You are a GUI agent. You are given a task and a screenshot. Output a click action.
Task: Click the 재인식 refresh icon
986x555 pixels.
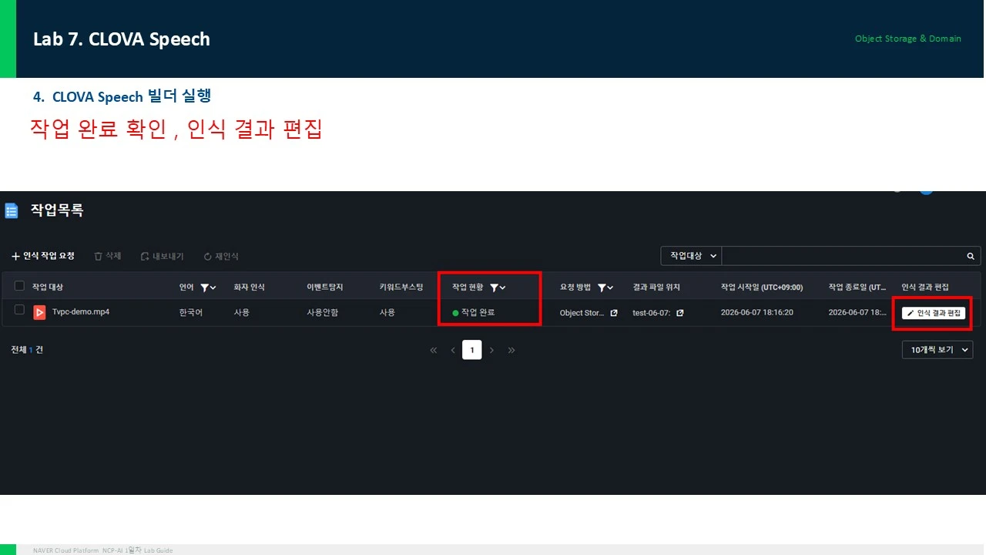click(207, 256)
